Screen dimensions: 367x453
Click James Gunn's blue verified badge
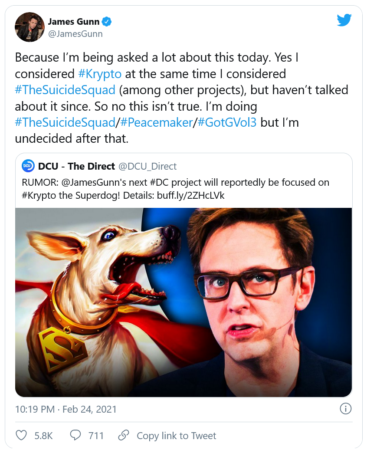[x=107, y=21]
